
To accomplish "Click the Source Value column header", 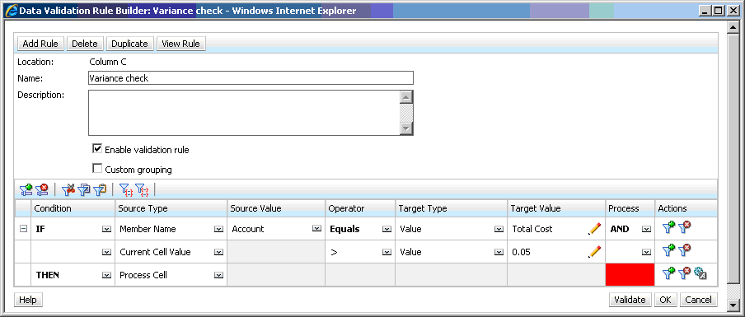I will click(x=276, y=208).
